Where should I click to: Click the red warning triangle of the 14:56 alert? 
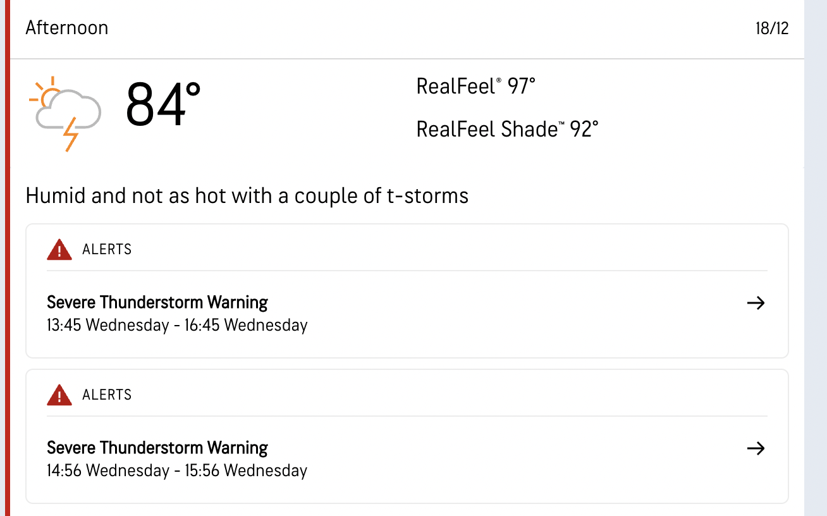pos(59,395)
